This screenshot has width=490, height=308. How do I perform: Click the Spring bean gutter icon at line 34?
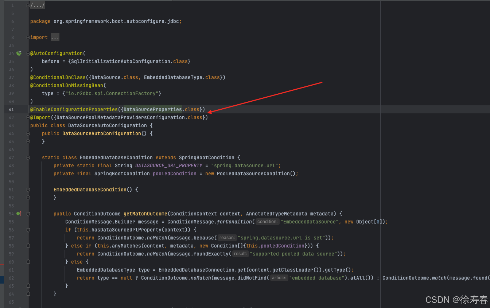click(19, 53)
